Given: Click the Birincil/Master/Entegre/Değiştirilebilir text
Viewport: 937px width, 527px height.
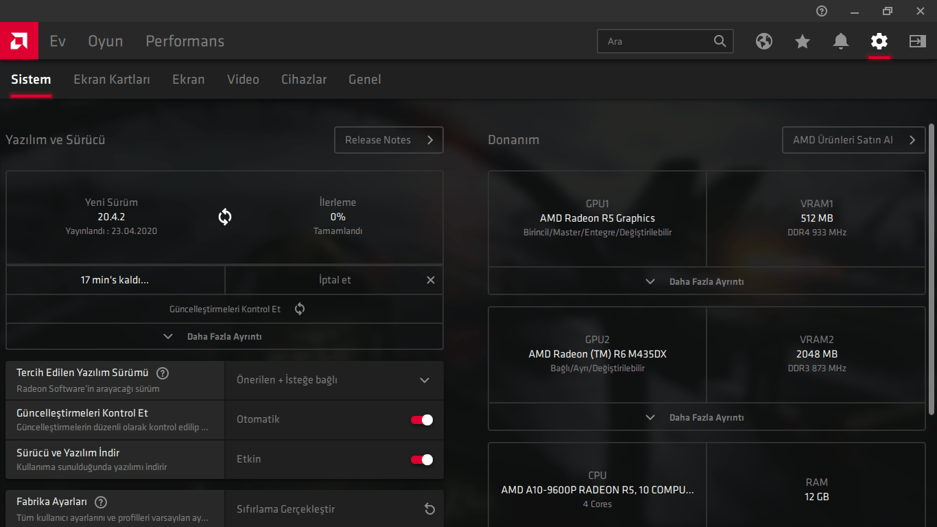Looking at the screenshot, I should point(597,233).
